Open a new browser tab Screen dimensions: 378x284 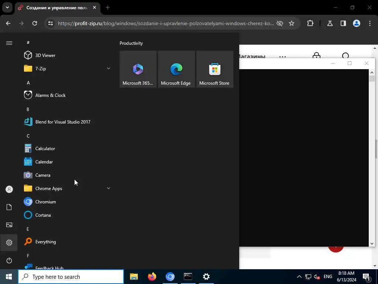108,7
